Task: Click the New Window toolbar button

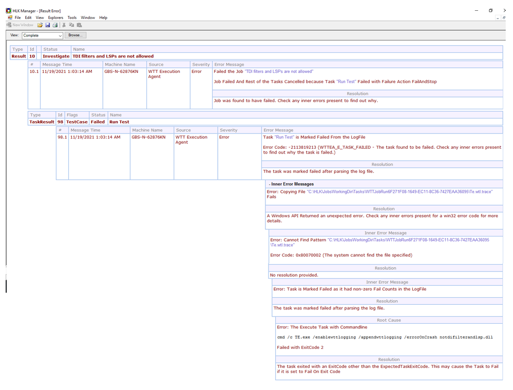Action: point(20,25)
